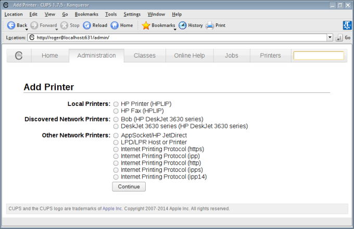Image resolution: width=354 pixels, height=229 pixels.
Task: Select LPD/LPR Host or Printer
Action: click(116, 142)
